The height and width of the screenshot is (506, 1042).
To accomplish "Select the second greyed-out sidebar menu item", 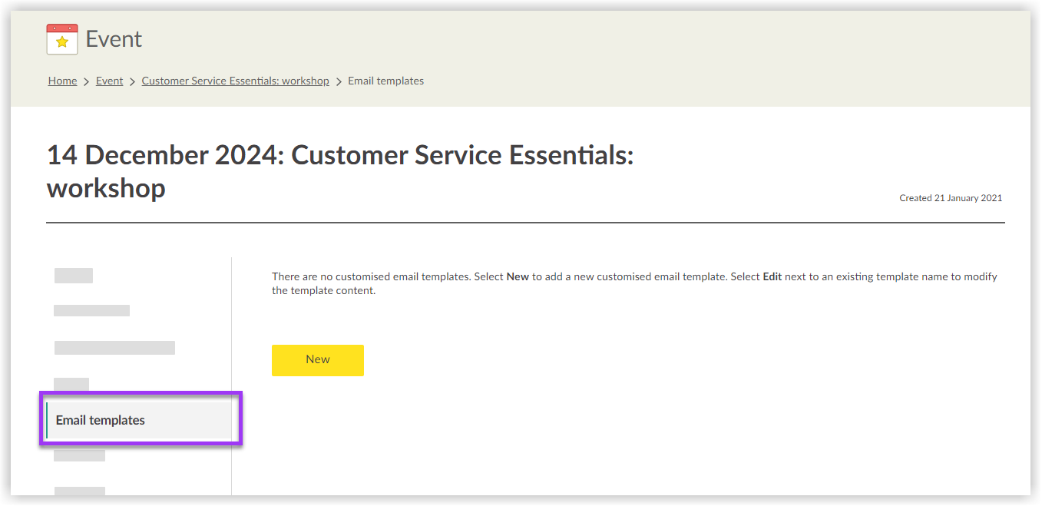I will pos(91,311).
